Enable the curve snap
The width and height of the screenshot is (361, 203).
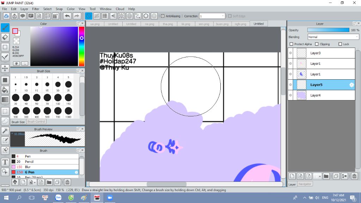point(138,16)
